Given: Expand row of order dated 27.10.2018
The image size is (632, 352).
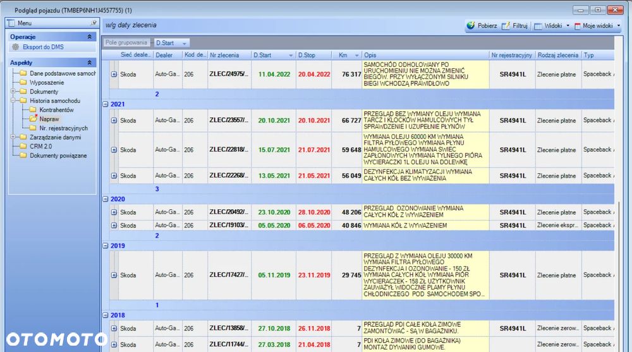Looking at the screenshot, I should click(114, 328).
